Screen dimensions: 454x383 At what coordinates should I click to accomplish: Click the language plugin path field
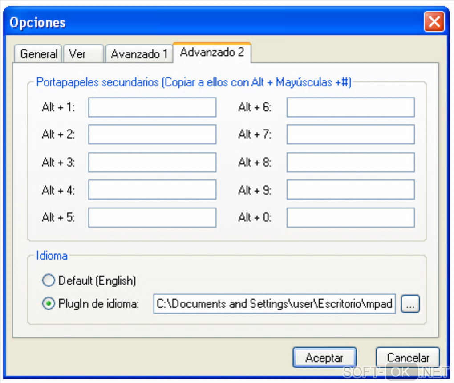click(274, 304)
